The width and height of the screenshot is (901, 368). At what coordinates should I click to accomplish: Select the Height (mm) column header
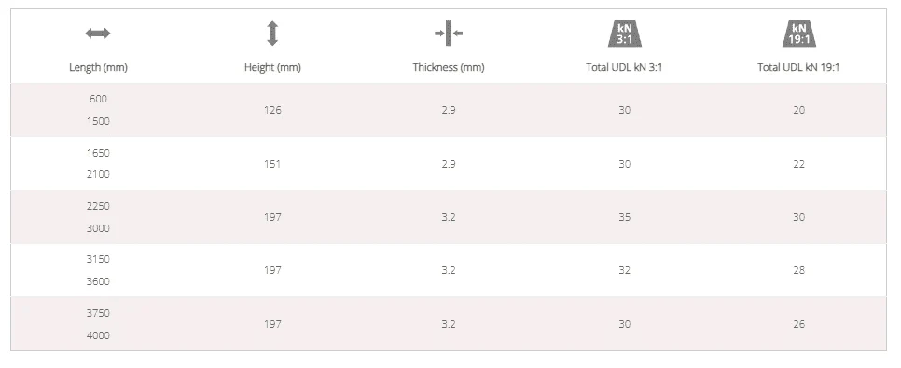pos(272,67)
